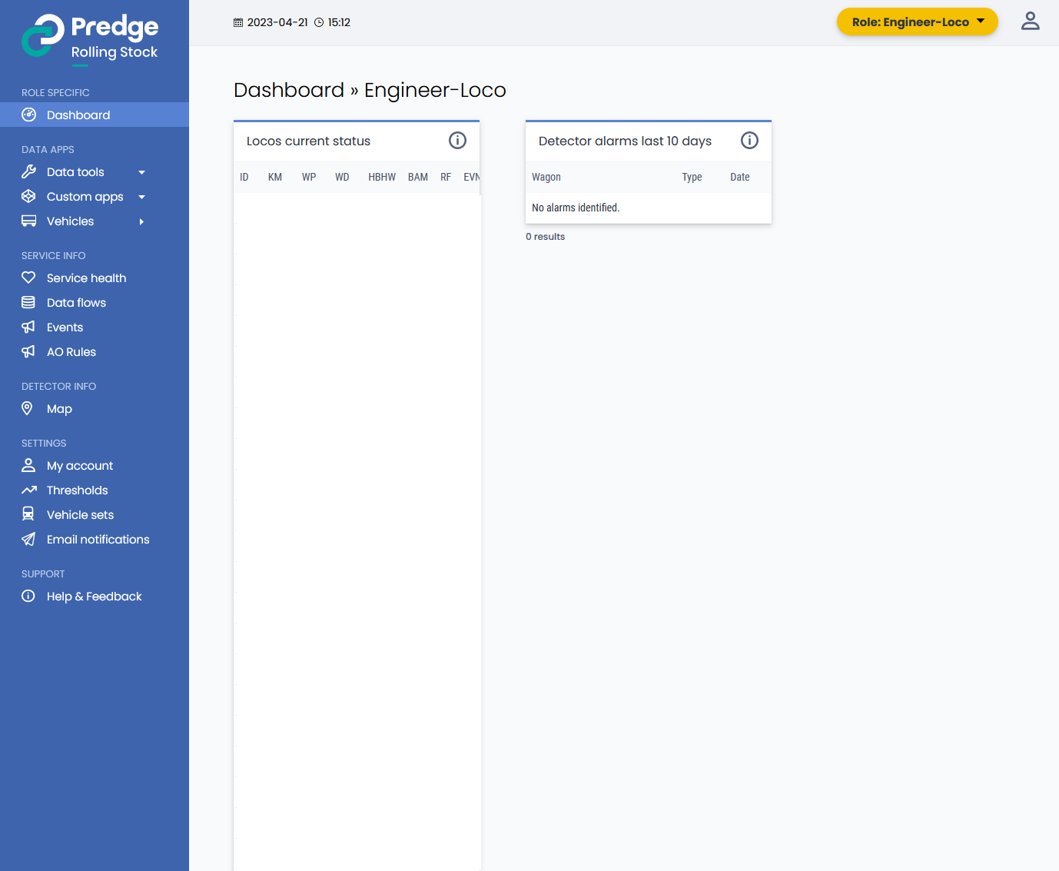Screen dimensions: 1059x871
Task: Select the Vehicle sets train icon
Action: [28, 514]
